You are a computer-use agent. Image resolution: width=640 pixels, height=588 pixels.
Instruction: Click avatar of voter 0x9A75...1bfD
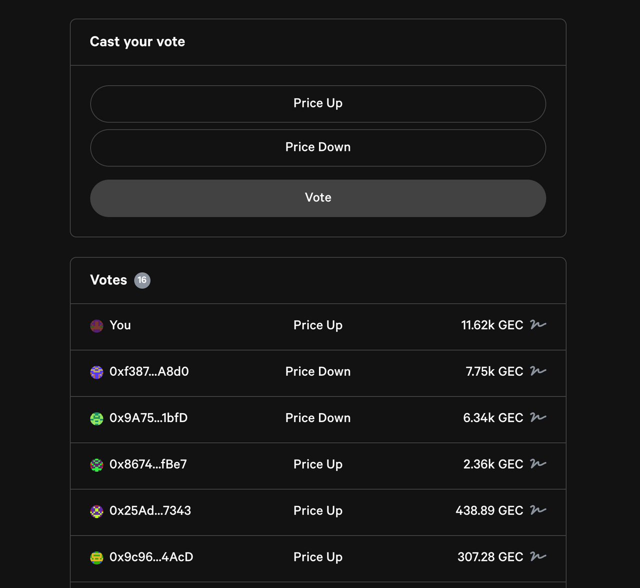click(96, 419)
